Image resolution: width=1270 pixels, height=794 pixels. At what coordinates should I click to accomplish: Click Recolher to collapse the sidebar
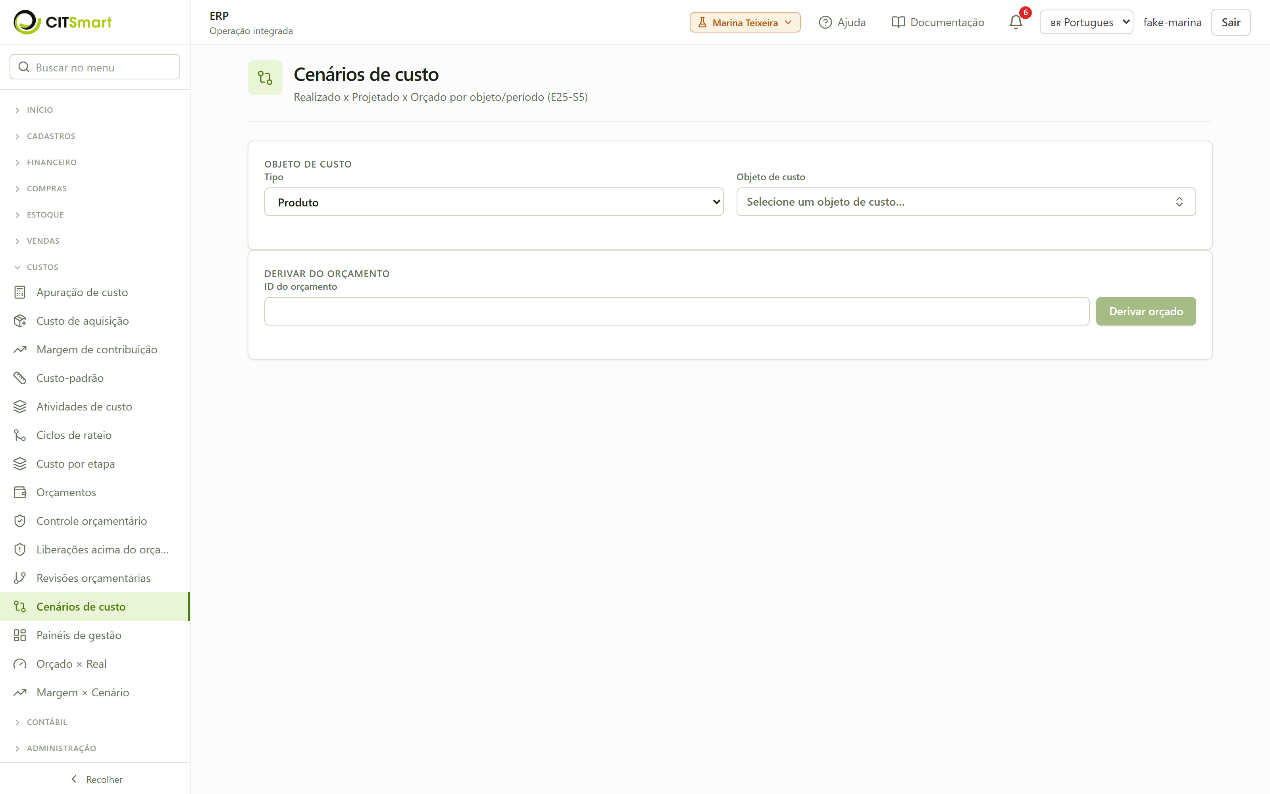click(96, 779)
